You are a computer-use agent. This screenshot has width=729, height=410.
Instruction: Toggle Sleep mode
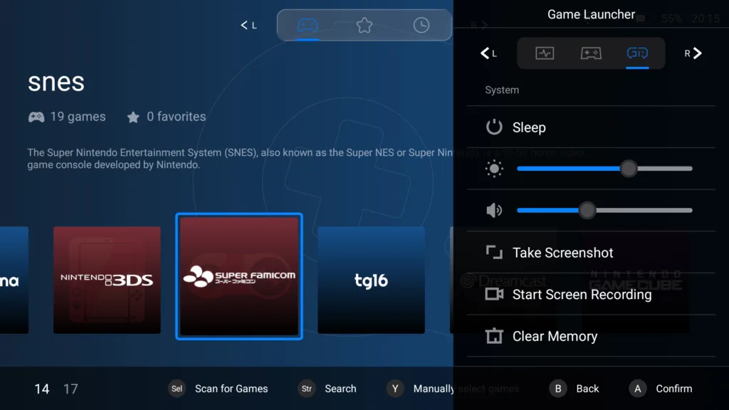tap(530, 127)
